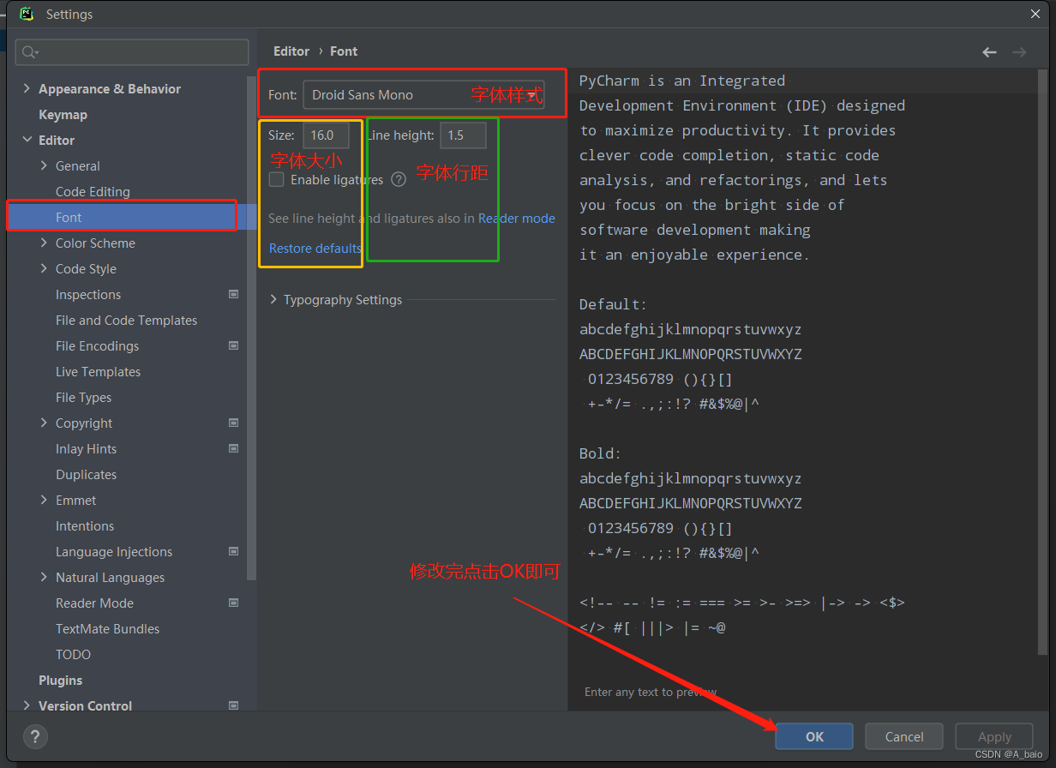The image size is (1056, 768).
Task: Click Restore defaults link
Action: pyautogui.click(x=315, y=249)
